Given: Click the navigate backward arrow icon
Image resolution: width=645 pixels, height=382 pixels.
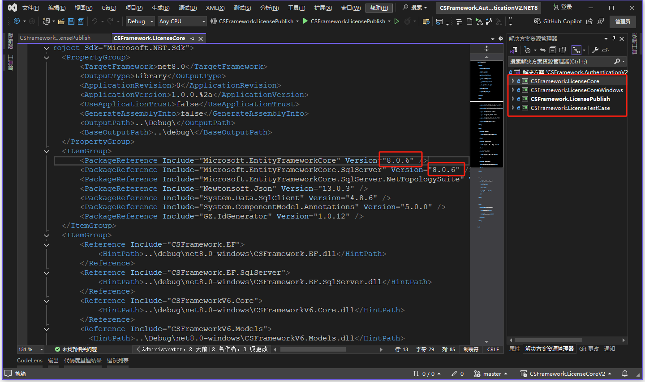Looking at the screenshot, I should point(17,21).
